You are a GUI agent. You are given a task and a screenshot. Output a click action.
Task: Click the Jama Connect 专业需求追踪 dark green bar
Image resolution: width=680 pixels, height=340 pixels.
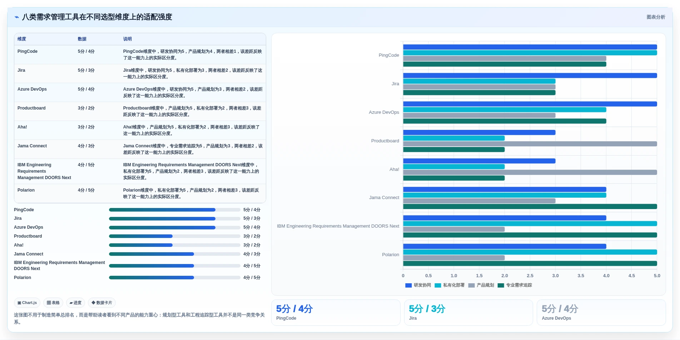[530, 207]
